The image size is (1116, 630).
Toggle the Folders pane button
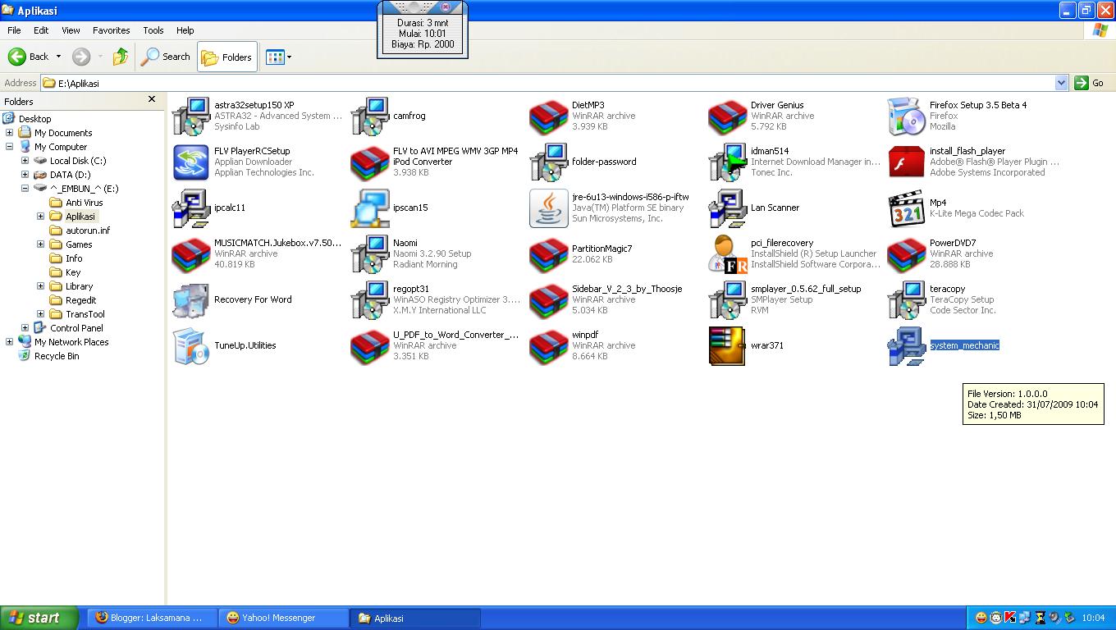[226, 57]
